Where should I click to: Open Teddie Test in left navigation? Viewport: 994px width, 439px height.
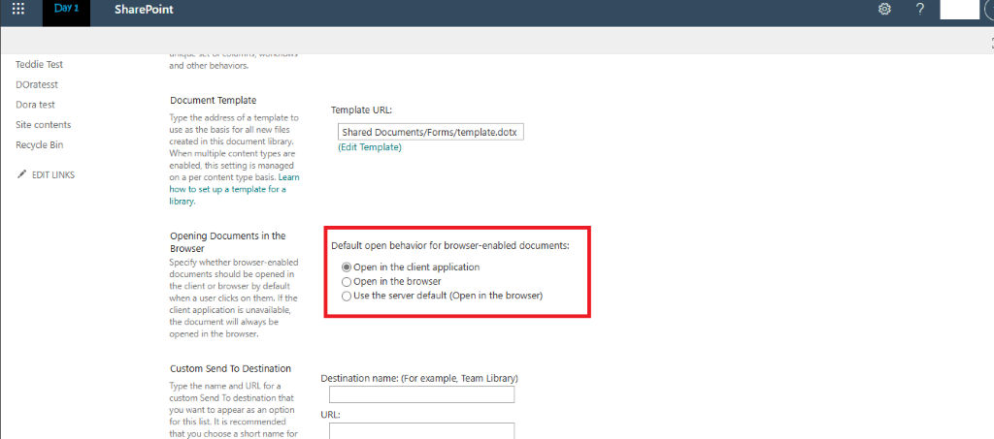pyautogui.click(x=39, y=65)
